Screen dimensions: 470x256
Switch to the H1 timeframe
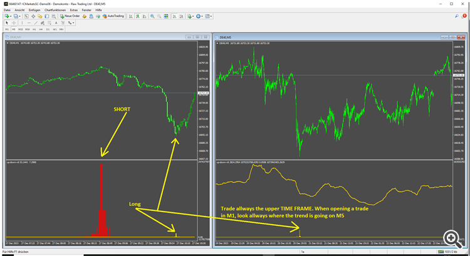[34, 29]
